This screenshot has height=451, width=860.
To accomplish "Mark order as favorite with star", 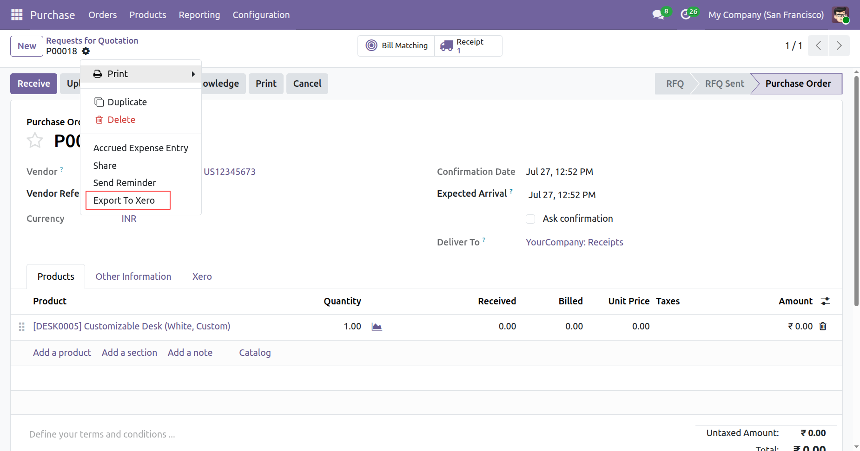I will click(x=35, y=141).
